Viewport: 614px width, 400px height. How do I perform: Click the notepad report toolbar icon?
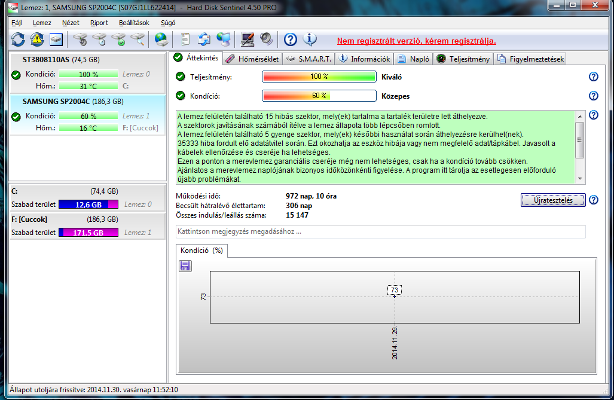[x=185, y=39]
